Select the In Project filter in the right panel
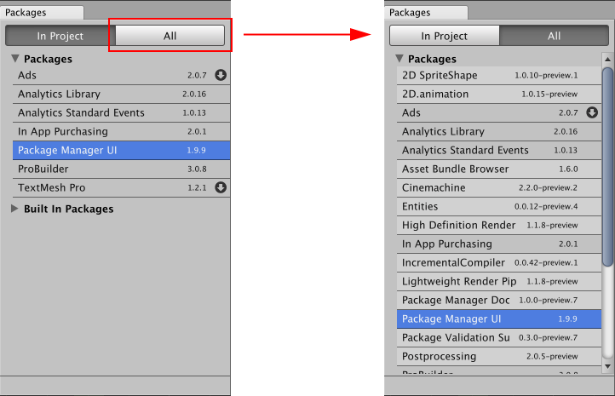 click(444, 36)
